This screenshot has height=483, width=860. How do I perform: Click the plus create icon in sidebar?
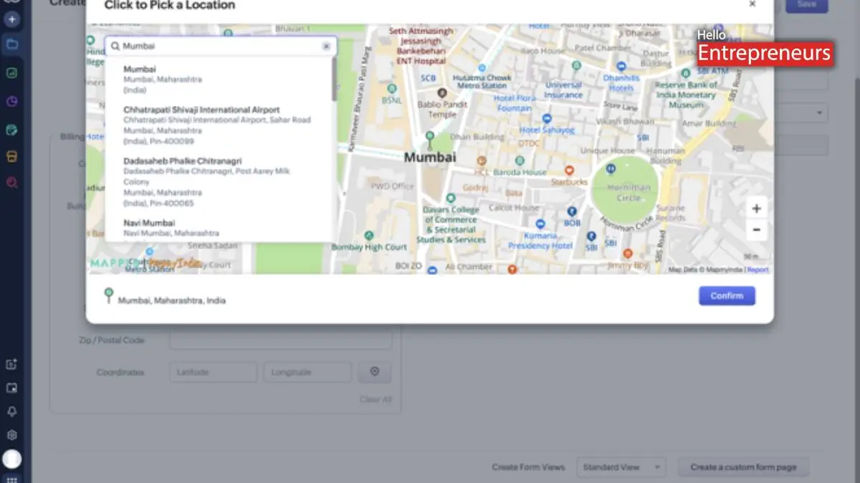pos(11,19)
